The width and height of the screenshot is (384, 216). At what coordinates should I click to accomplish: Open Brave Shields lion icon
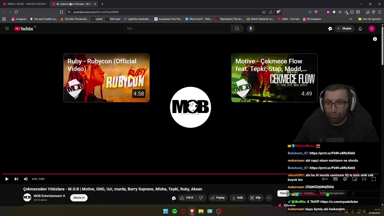pos(278,12)
